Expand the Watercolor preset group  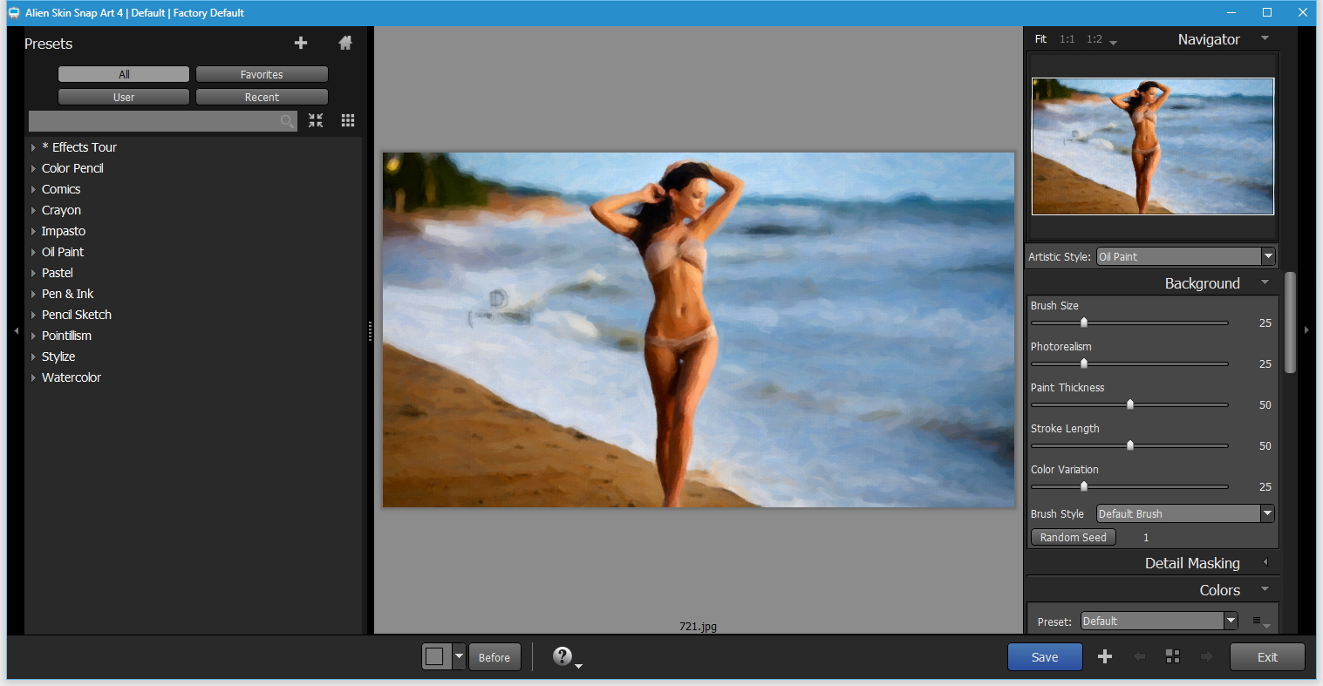pyautogui.click(x=33, y=377)
